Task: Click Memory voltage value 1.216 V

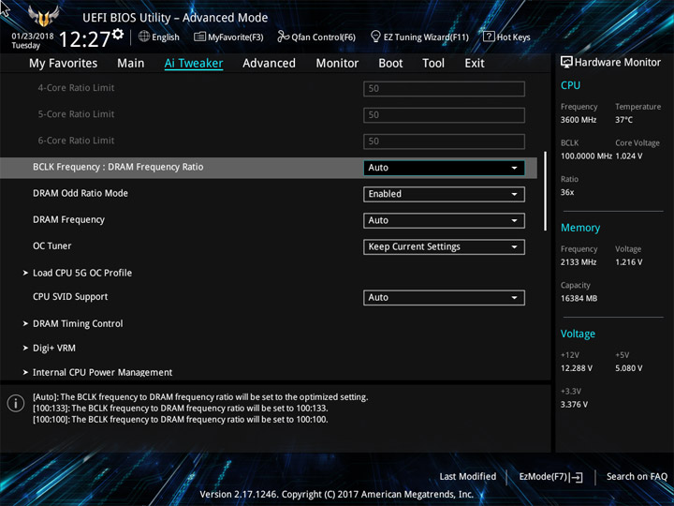Action: point(628,262)
